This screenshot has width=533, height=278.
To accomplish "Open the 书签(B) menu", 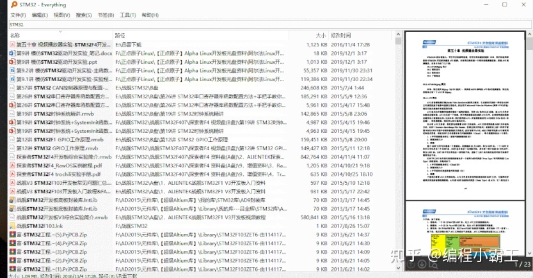I will (106, 15).
